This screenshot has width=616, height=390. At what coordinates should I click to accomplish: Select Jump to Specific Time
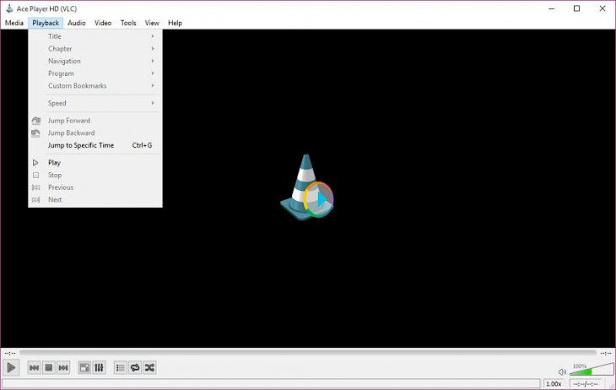coord(95,145)
